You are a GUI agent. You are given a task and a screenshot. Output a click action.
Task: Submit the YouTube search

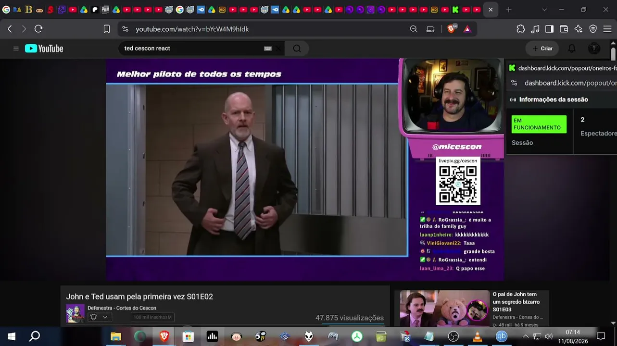(x=297, y=49)
